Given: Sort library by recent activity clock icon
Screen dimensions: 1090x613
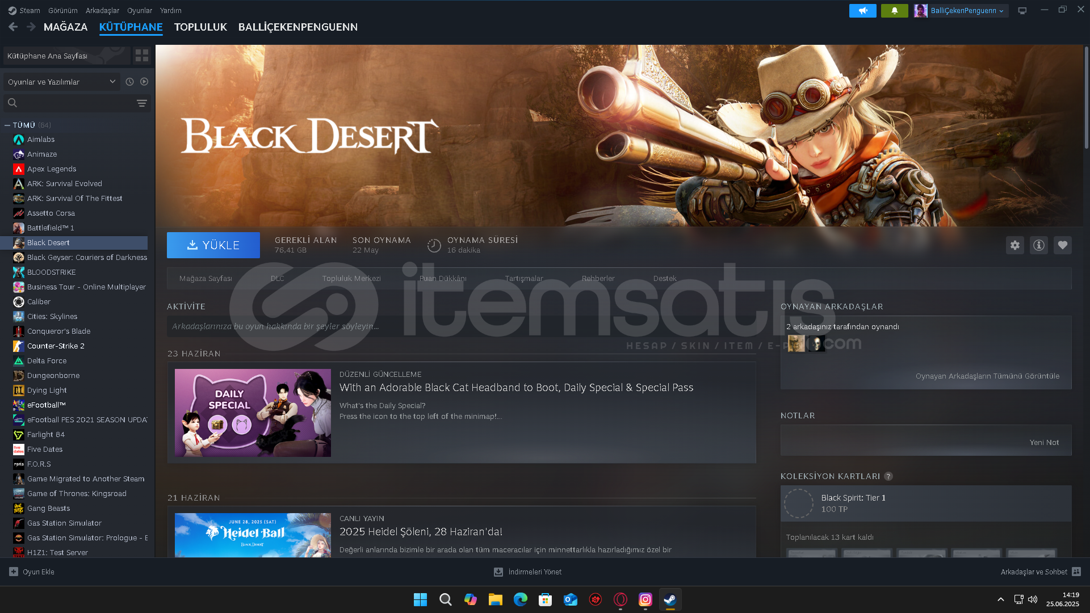Looking at the screenshot, I should (129, 82).
